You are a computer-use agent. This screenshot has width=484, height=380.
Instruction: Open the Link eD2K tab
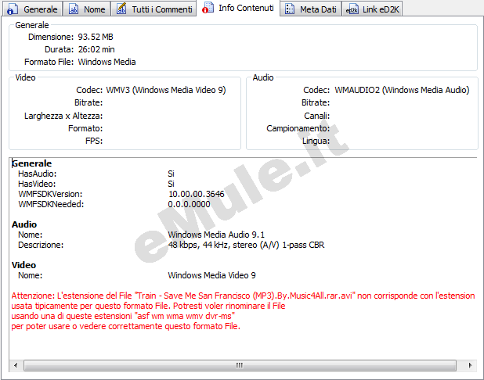click(372, 9)
